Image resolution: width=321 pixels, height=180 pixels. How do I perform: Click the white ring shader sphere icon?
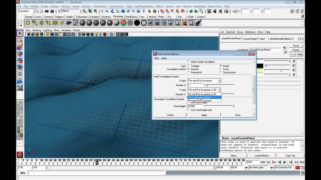pyautogui.click(x=144, y=23)
